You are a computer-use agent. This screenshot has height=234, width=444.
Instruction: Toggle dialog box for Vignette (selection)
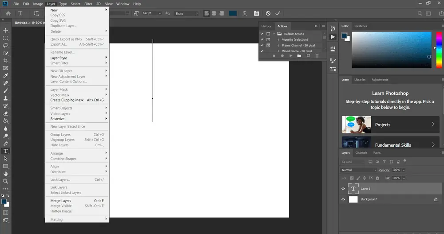[268, 39]
